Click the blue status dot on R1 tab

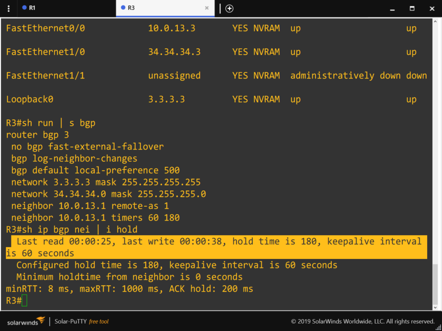(25, 8)
